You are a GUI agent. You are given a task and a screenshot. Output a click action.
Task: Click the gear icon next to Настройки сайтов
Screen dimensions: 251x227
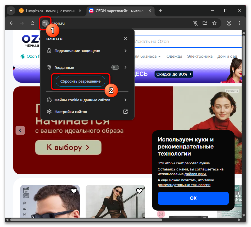49,112
